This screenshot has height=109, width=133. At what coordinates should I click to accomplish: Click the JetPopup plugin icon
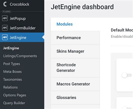click(x=5, y=18)
